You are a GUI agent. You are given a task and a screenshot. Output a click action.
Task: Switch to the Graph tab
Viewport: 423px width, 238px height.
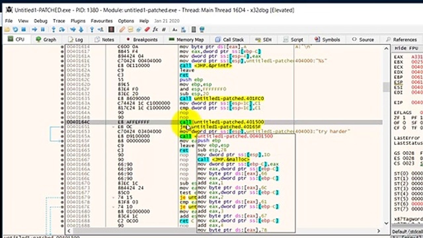46,39
